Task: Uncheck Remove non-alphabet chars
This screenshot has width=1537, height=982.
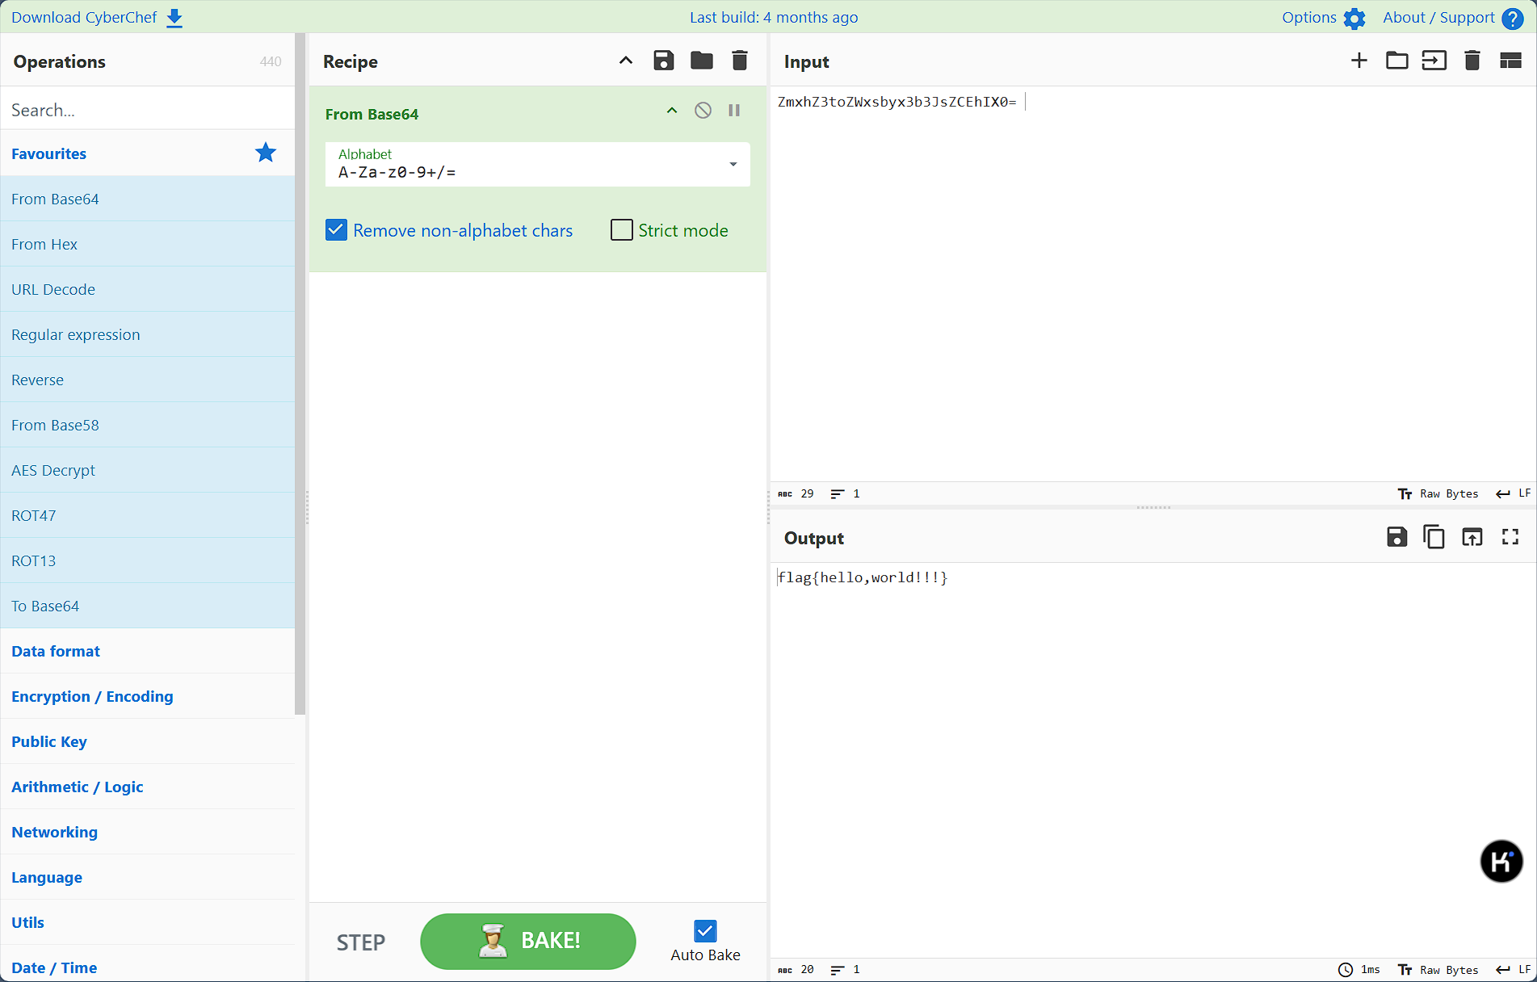Action: (x=336, y=230)
